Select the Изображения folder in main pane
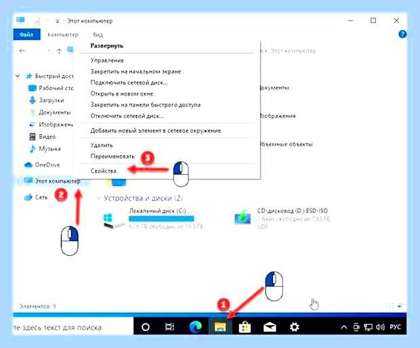 [x=278, y=116]
